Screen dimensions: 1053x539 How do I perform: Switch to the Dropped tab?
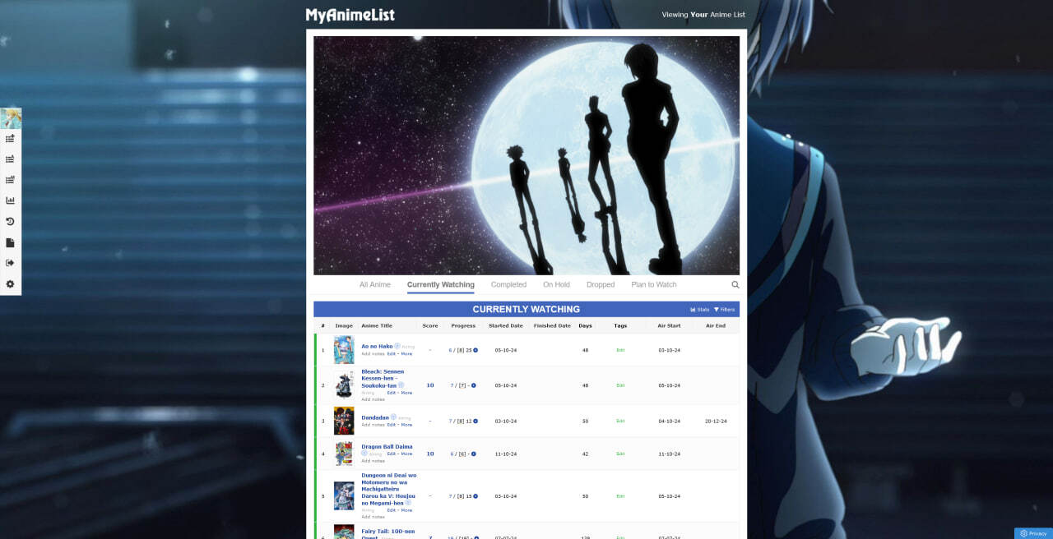point(601,285)
